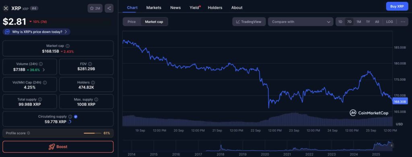Open the Markets tab

click(x=154, y=8)
